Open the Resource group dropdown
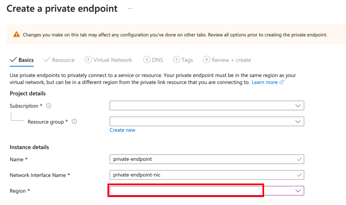 tap(298, 121)
